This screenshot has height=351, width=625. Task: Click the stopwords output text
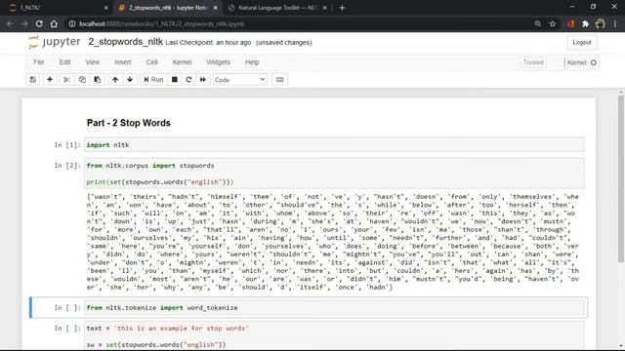click(x=333, y=242)
